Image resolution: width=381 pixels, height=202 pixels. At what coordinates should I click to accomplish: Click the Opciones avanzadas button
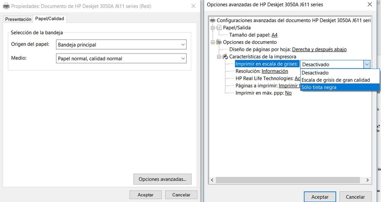tap(162, 179)
